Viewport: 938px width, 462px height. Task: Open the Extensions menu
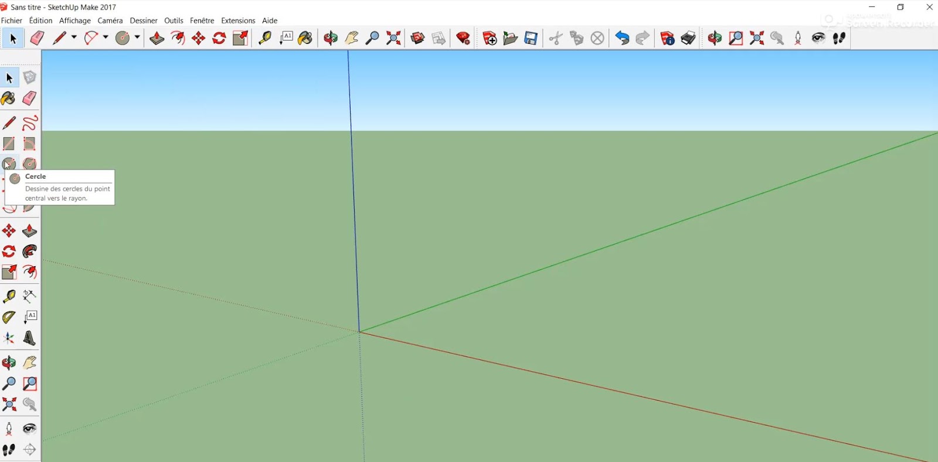(238, 21)
